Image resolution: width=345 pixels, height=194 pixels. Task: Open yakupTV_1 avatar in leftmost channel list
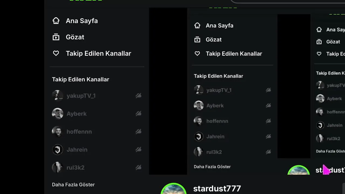tap(57, 96)
